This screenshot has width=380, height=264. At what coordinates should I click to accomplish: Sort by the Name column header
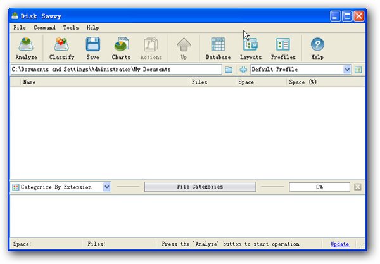pos(104,82)
